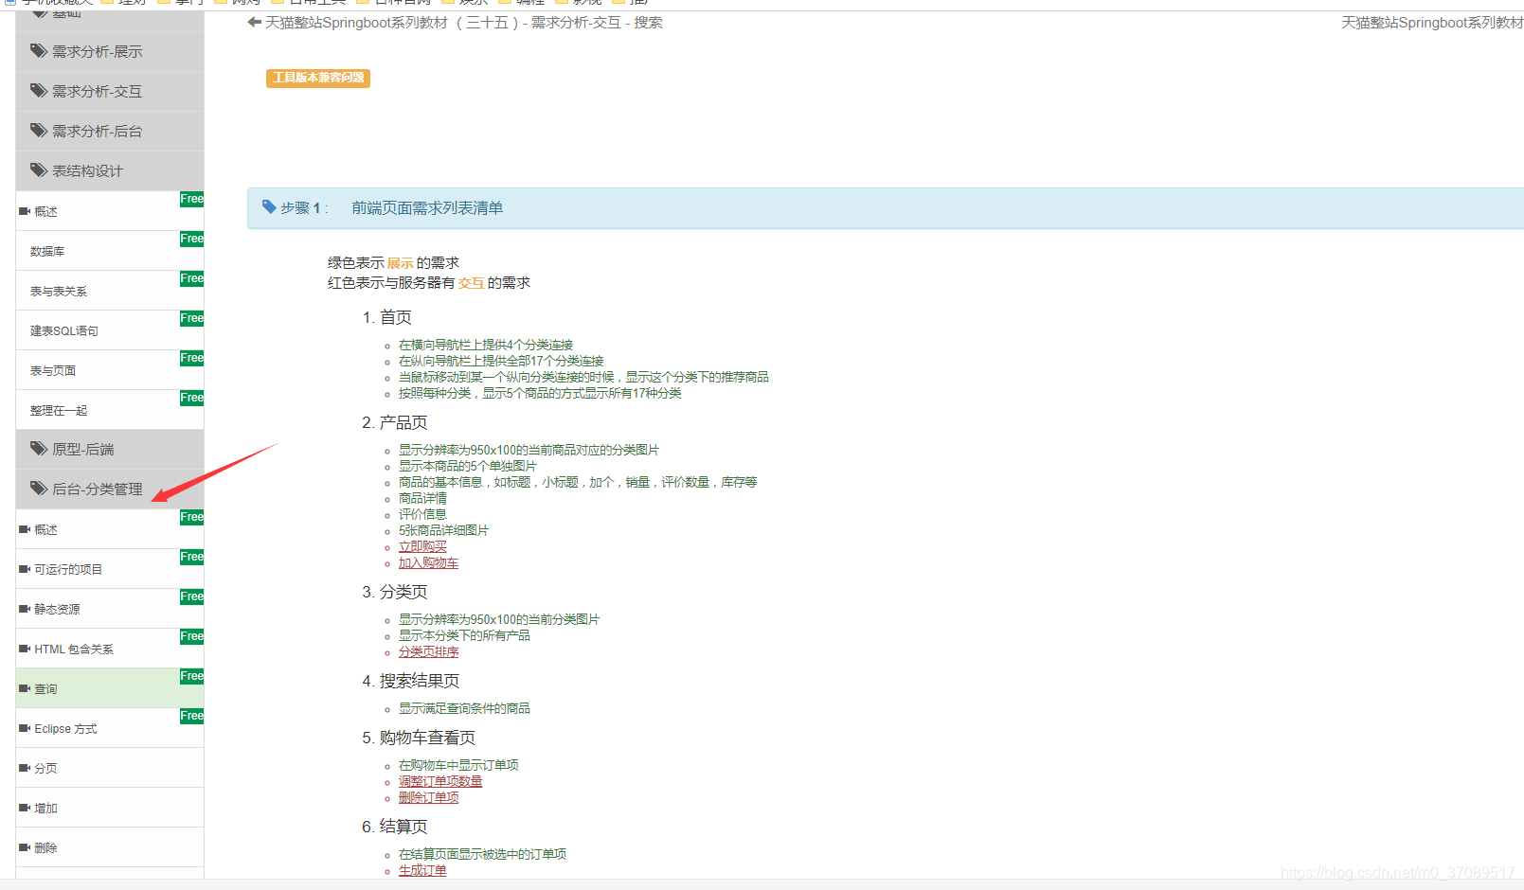Click video icon beside 分页

coord(25,768)
